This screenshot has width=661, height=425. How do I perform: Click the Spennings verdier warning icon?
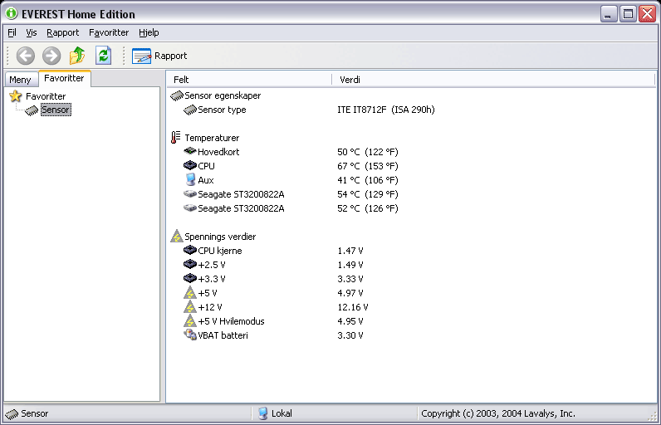pyautogui.click(x=177, y=237)
